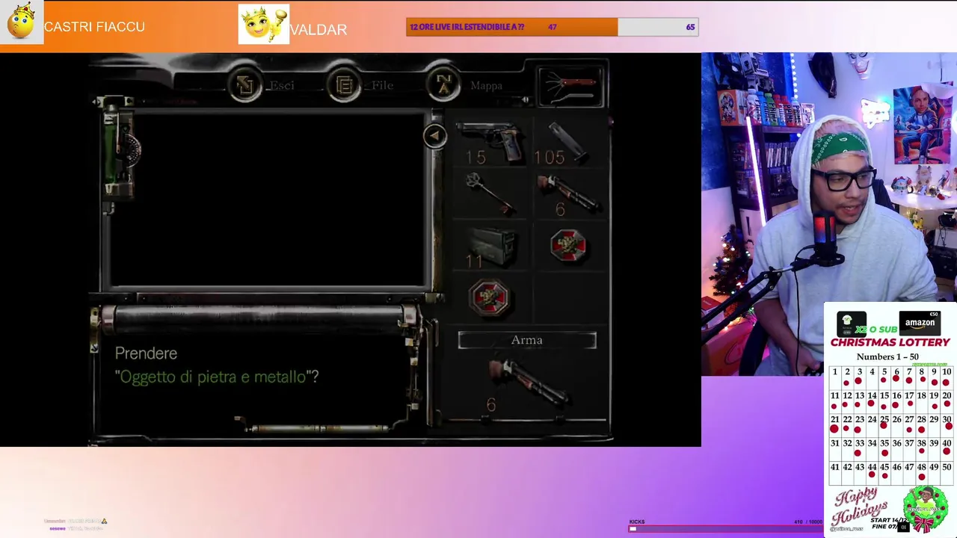
Task: Select the shotgun in the inventory grid
Action: 568,194
